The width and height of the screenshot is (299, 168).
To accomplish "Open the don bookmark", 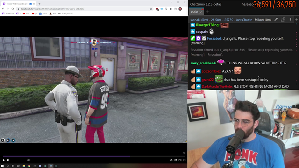I will (53, 14).
